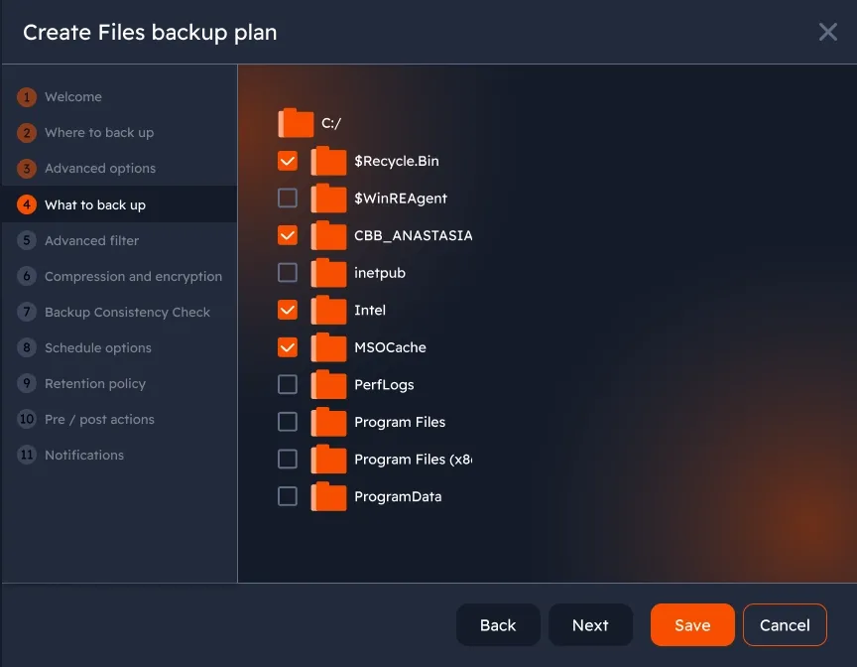This screenshot has height=667, width=857.
Task: Save the backup plan
Action: [692, 625]
